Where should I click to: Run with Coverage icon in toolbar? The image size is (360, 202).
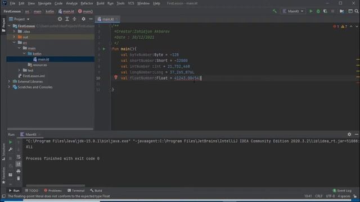[325, 11]
